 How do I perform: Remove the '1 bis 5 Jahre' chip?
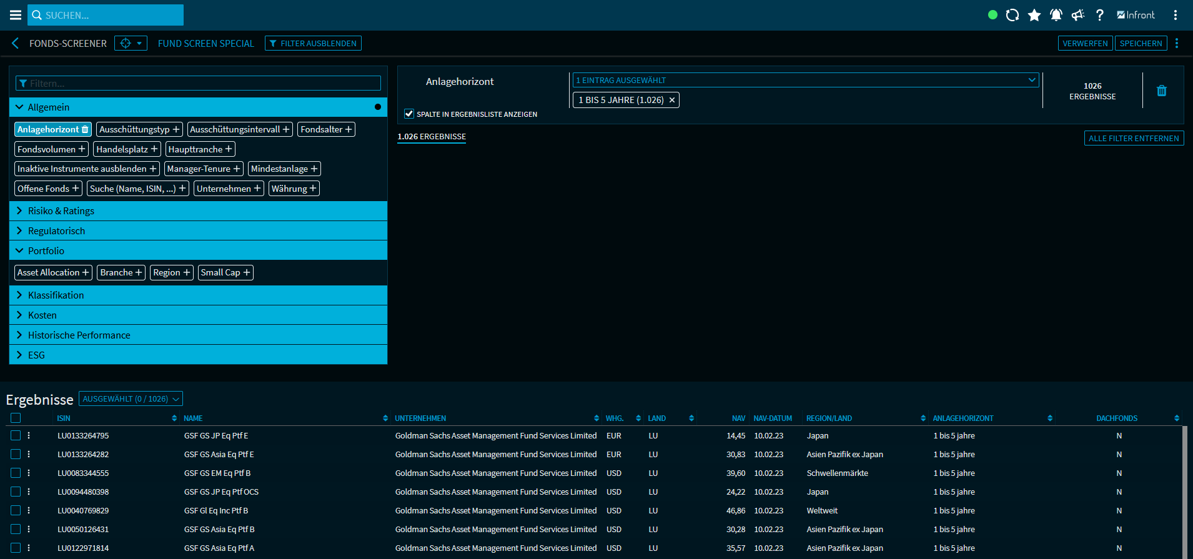point(672,100)
